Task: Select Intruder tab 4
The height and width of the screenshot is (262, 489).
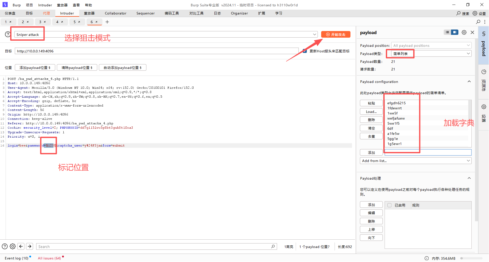Action: pyautogui.click(x=57, y=22)
